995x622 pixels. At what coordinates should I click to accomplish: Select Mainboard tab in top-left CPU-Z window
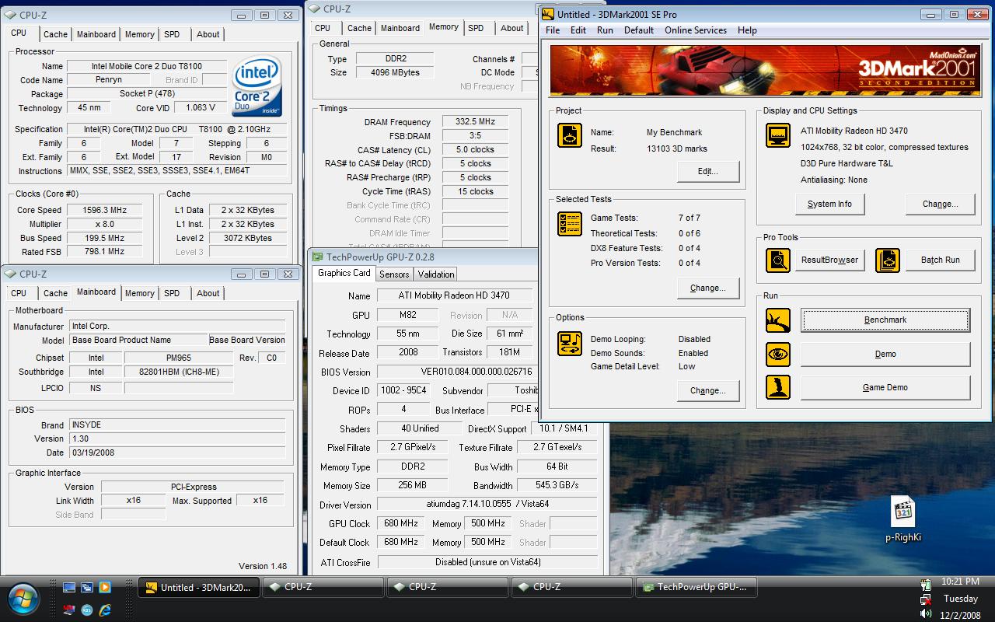click(96, 34)
